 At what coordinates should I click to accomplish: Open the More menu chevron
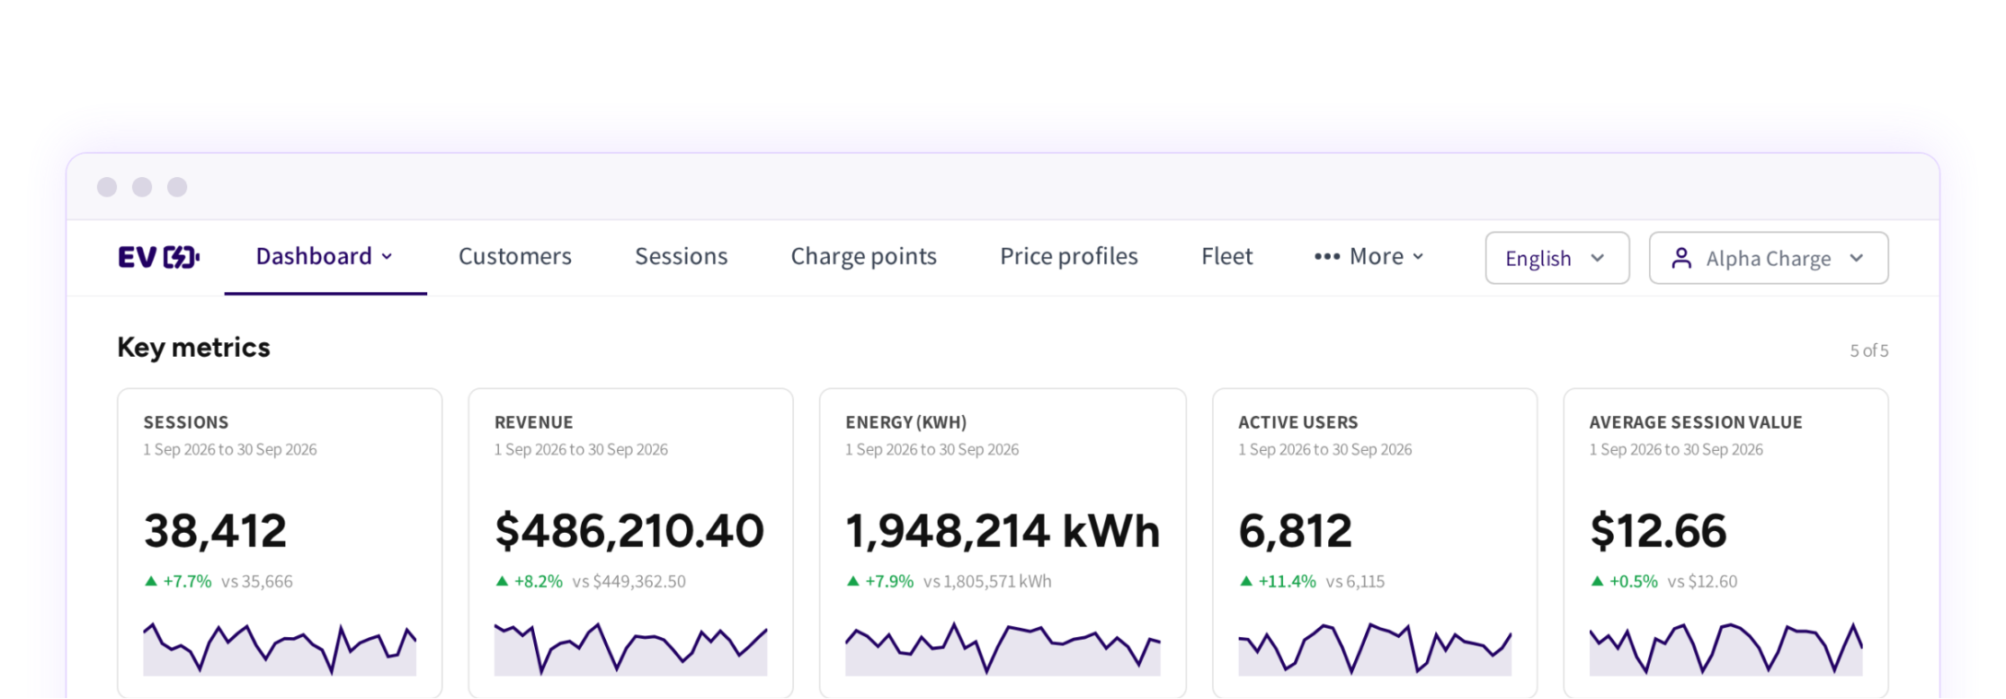(x=1418, y=257)
